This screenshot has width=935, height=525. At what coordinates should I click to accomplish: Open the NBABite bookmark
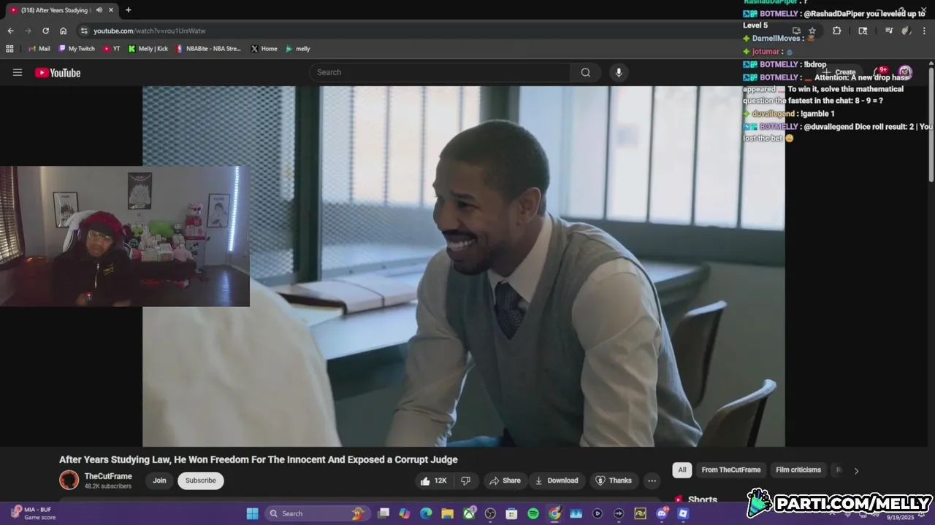click(x=208, y=49)
